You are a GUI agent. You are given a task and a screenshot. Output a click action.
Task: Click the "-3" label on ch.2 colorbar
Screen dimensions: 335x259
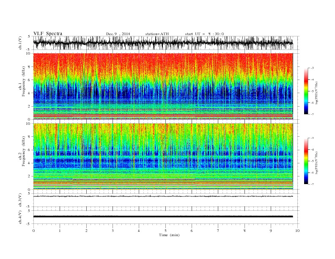coord(312,138)
